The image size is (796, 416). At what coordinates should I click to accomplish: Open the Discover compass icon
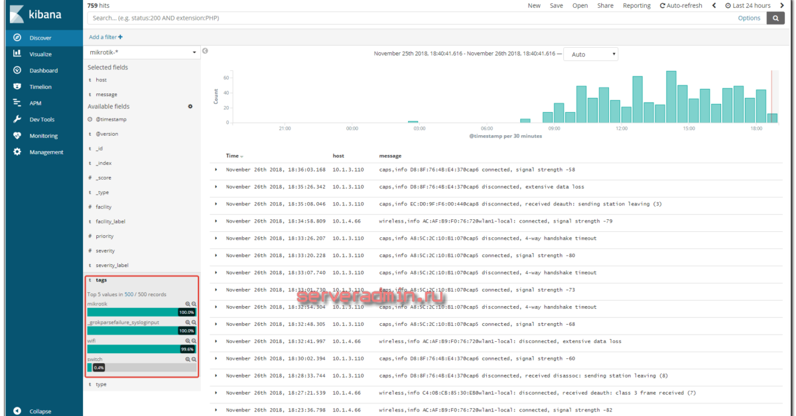click(x=17, y=38)
